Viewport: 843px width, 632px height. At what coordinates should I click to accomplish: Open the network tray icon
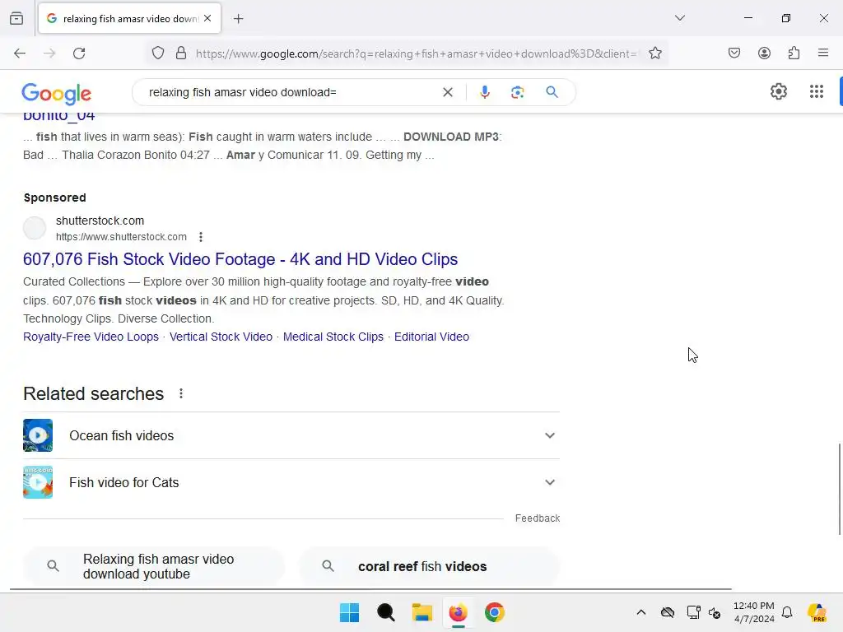(693, 612)
